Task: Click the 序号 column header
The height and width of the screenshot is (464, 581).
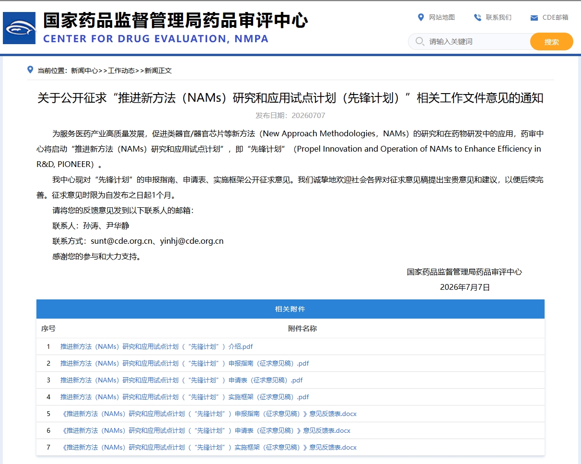Action: click(48, 329)
